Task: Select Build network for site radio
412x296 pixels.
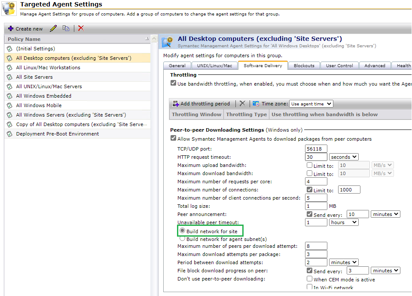Action: point(182,231)
